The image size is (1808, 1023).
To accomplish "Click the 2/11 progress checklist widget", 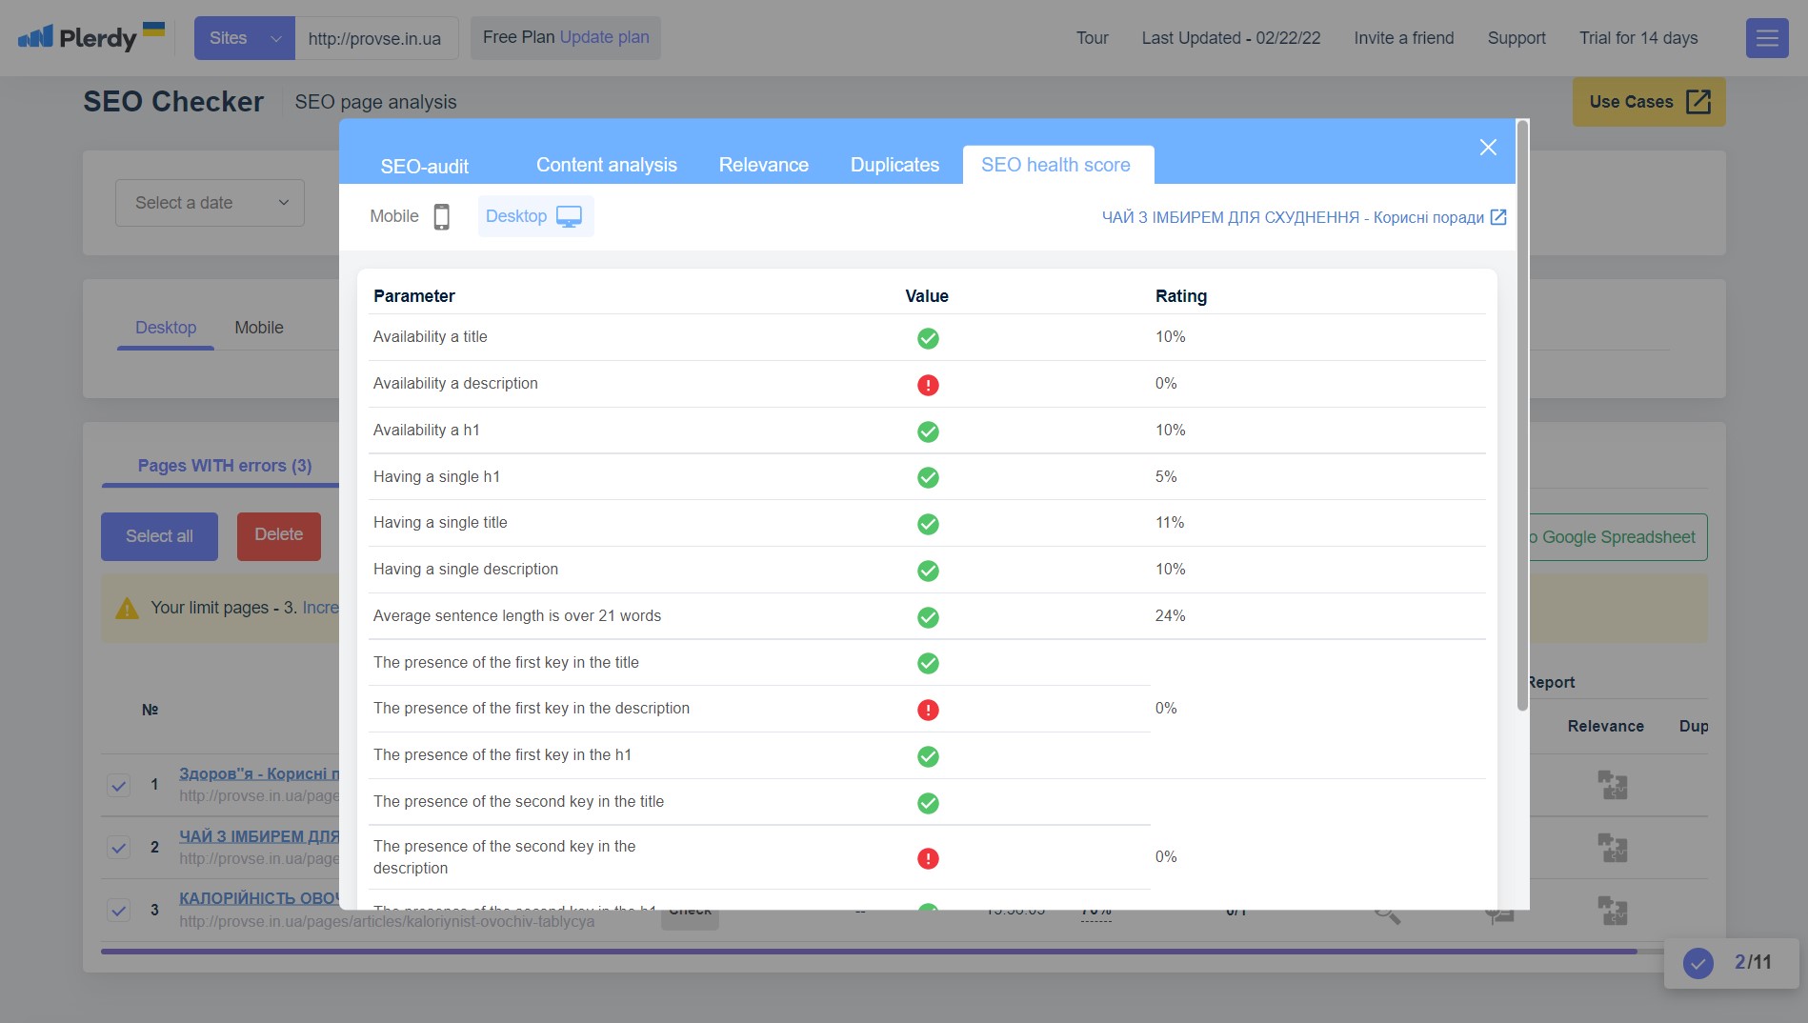I will coord(1731,962).
